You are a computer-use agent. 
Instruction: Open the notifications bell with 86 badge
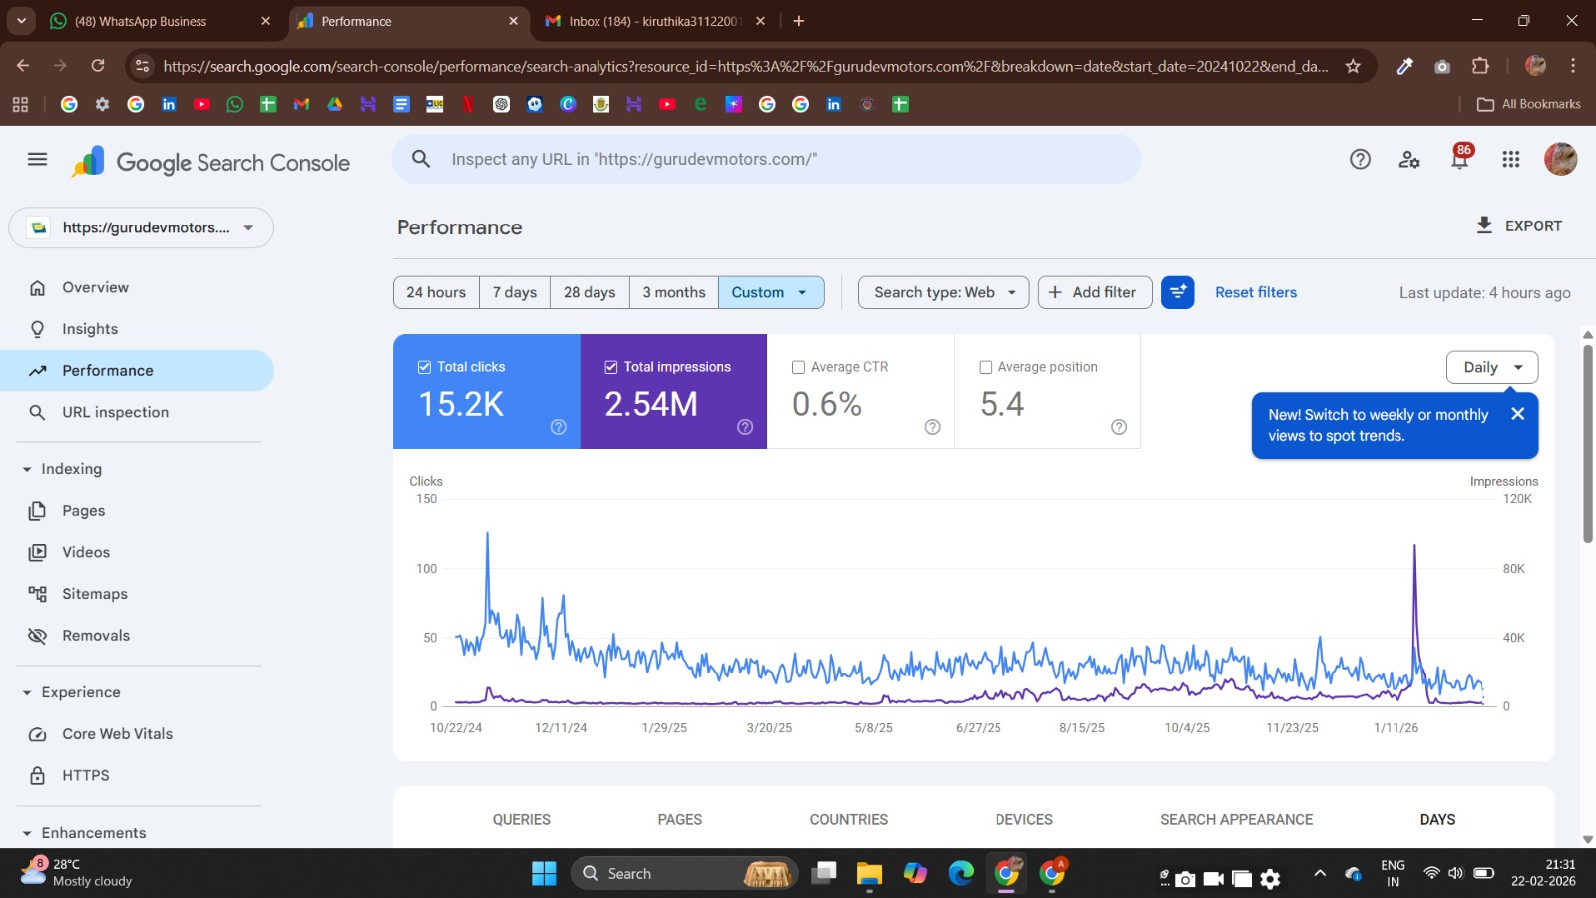point(1459,159)
